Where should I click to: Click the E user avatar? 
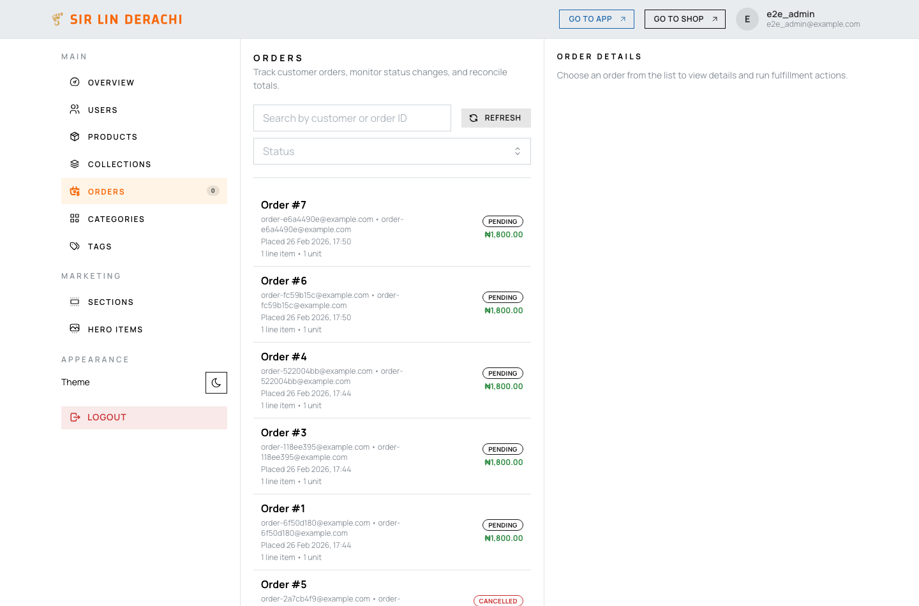[747, 19]
